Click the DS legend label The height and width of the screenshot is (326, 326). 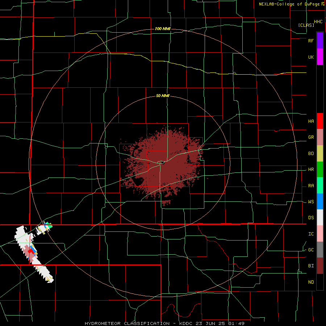pos(311,218)
